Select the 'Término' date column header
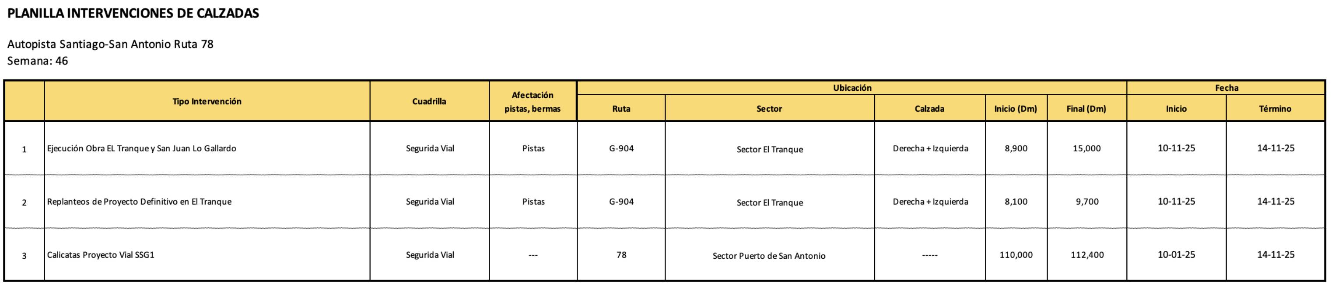Image resolution: width=1342 pixels, height=291 pixels. point(1275,109)
